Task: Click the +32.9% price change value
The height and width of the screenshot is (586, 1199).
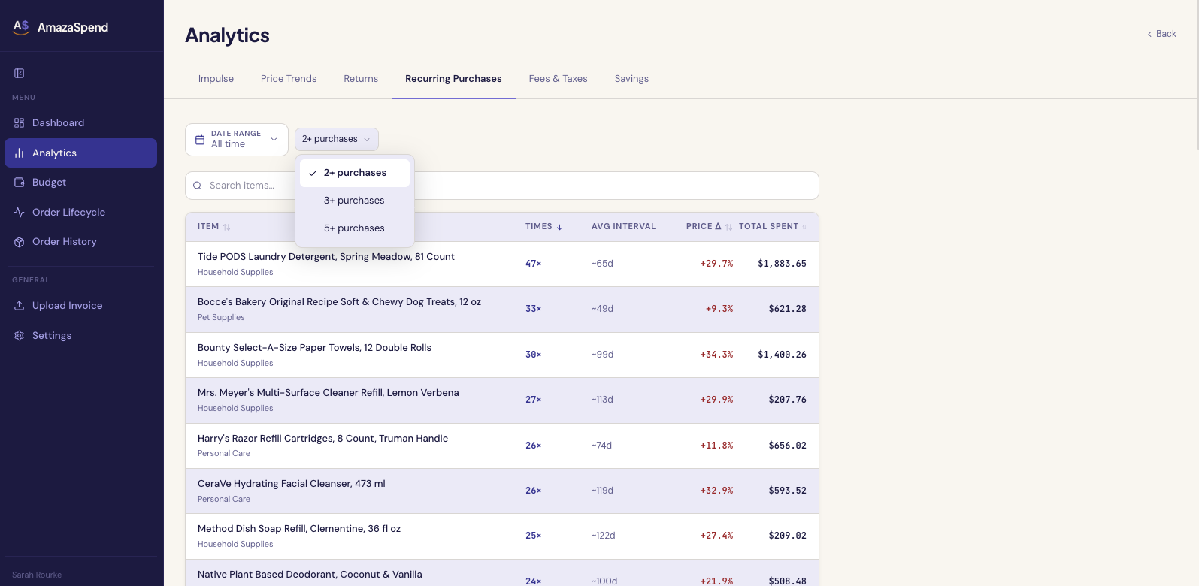Action: click(x=716, y=491)
